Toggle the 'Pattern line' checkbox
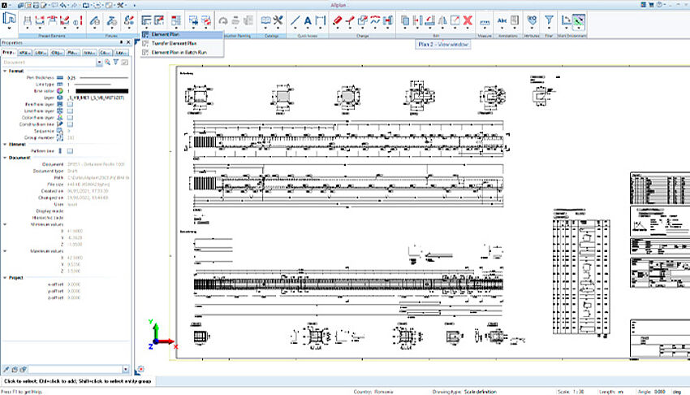Image resolution: width=690 pixels, height=395 pixels. click(71, 151)
